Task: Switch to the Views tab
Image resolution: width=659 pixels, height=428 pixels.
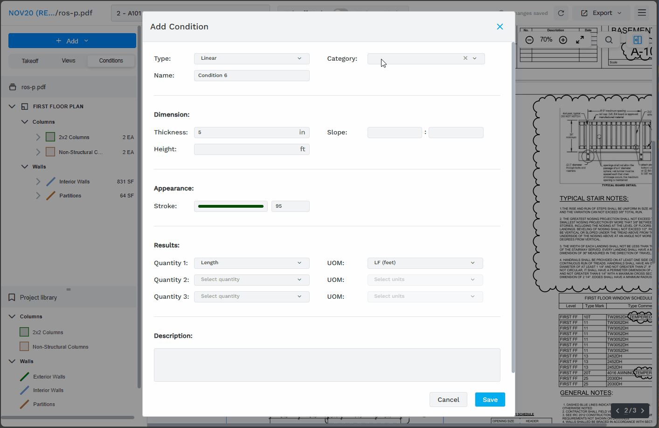Action: 69,61
